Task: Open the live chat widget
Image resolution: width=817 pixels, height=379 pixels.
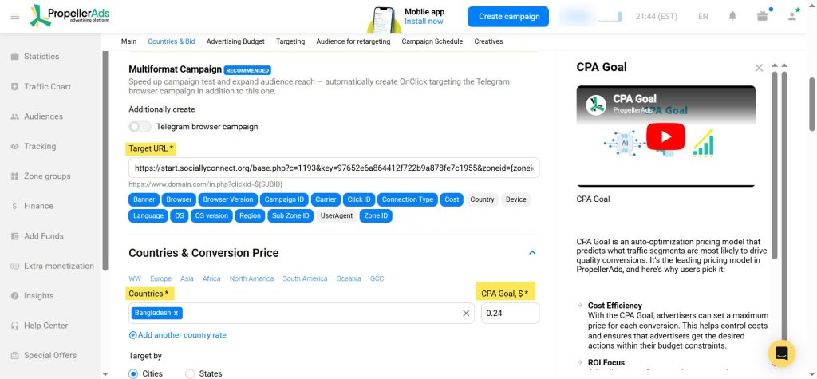Action: 782,353
